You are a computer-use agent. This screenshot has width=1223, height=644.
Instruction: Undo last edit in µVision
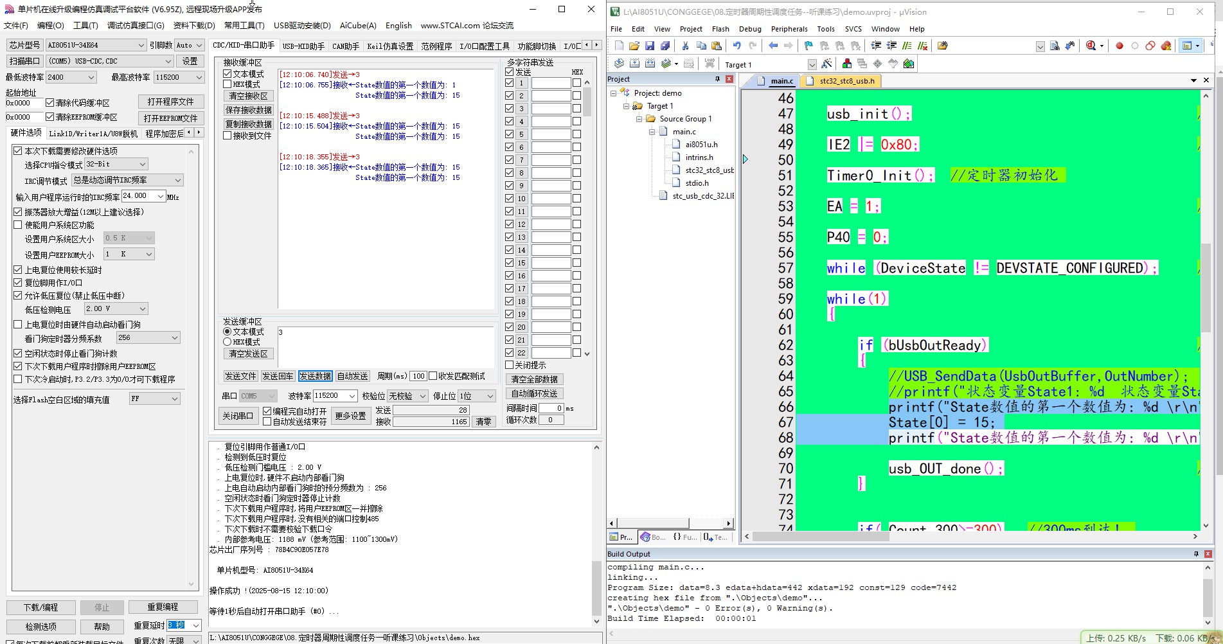tap(737, 46)
